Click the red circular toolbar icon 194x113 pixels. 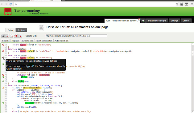tap(16, 36)
